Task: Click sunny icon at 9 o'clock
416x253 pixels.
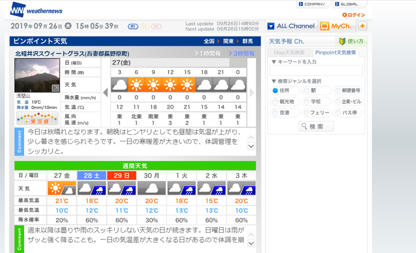Action: coord(154,85)
